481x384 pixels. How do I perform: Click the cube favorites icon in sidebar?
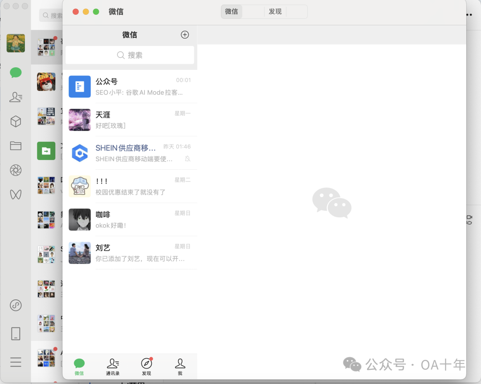coord(16,121)
